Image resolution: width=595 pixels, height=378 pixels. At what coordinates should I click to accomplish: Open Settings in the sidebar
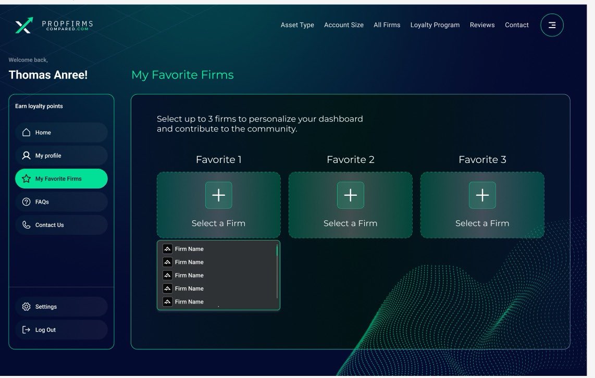click(61, 307)
